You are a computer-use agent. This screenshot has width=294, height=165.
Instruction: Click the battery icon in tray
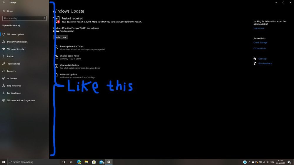[x=260, y=162]
